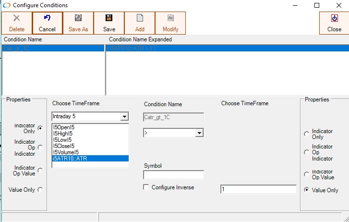Click the Modify toolbar button

point(170,23)
